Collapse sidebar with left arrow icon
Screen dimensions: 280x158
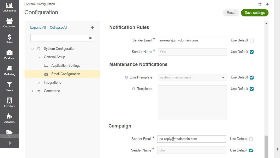pyautogui.click(x=93, y=28)
